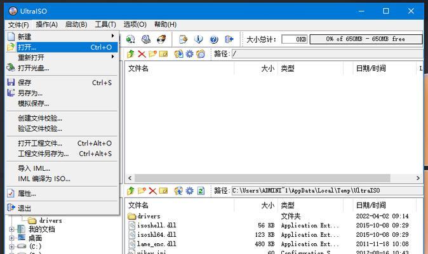Choose 另存为... from the file menu
Viewport: 428px width, 254px height.
62,93
